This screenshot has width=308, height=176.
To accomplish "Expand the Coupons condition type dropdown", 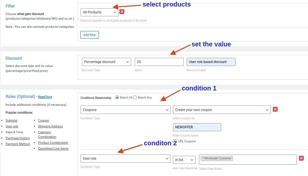I will tap(126, 110).
